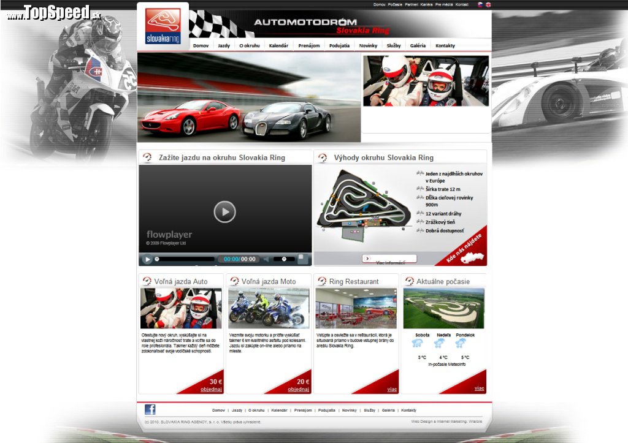The image size is (628, 443).
Task: Select Novinky in the main navigation
Action: point(368,45)
